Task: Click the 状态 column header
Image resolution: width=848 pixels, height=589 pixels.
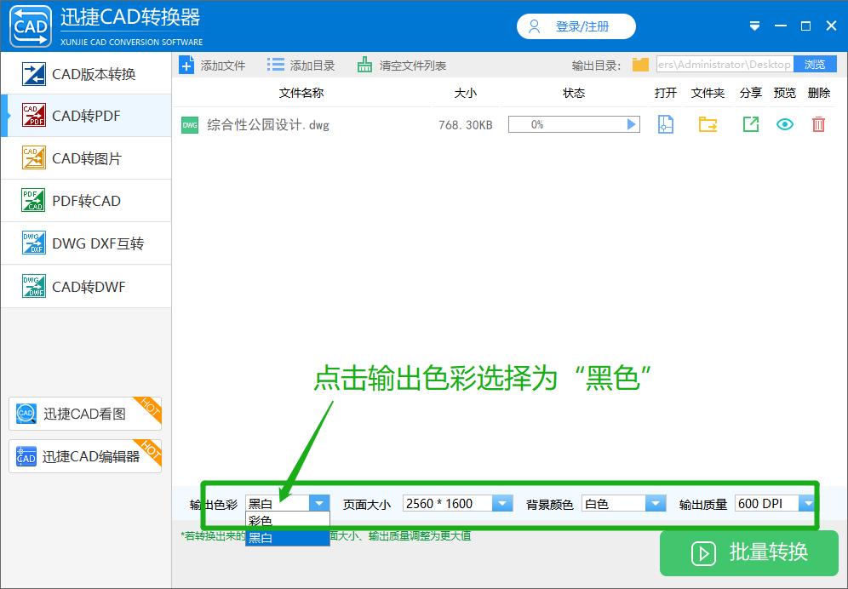Action: pos(574,93)
